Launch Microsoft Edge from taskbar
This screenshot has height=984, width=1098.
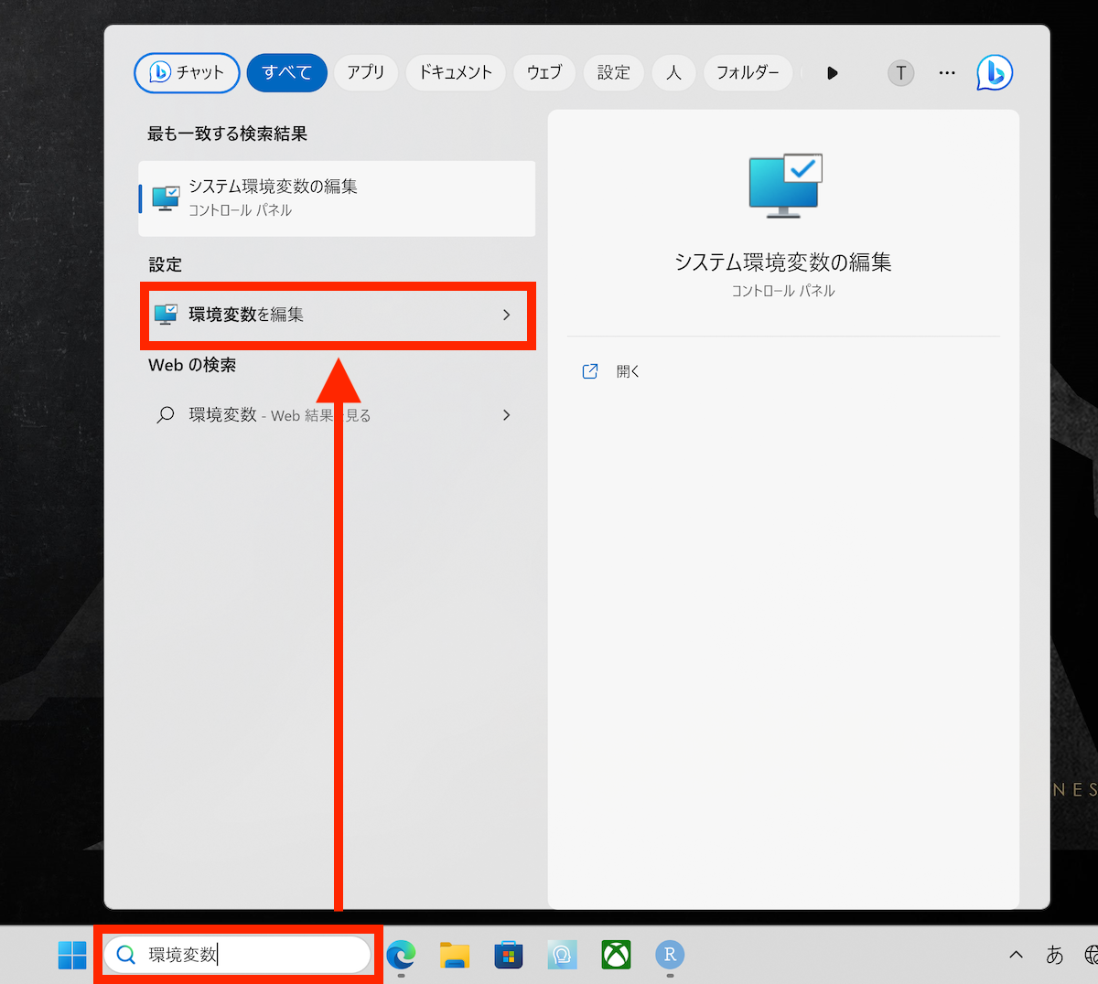click(401, 956)
